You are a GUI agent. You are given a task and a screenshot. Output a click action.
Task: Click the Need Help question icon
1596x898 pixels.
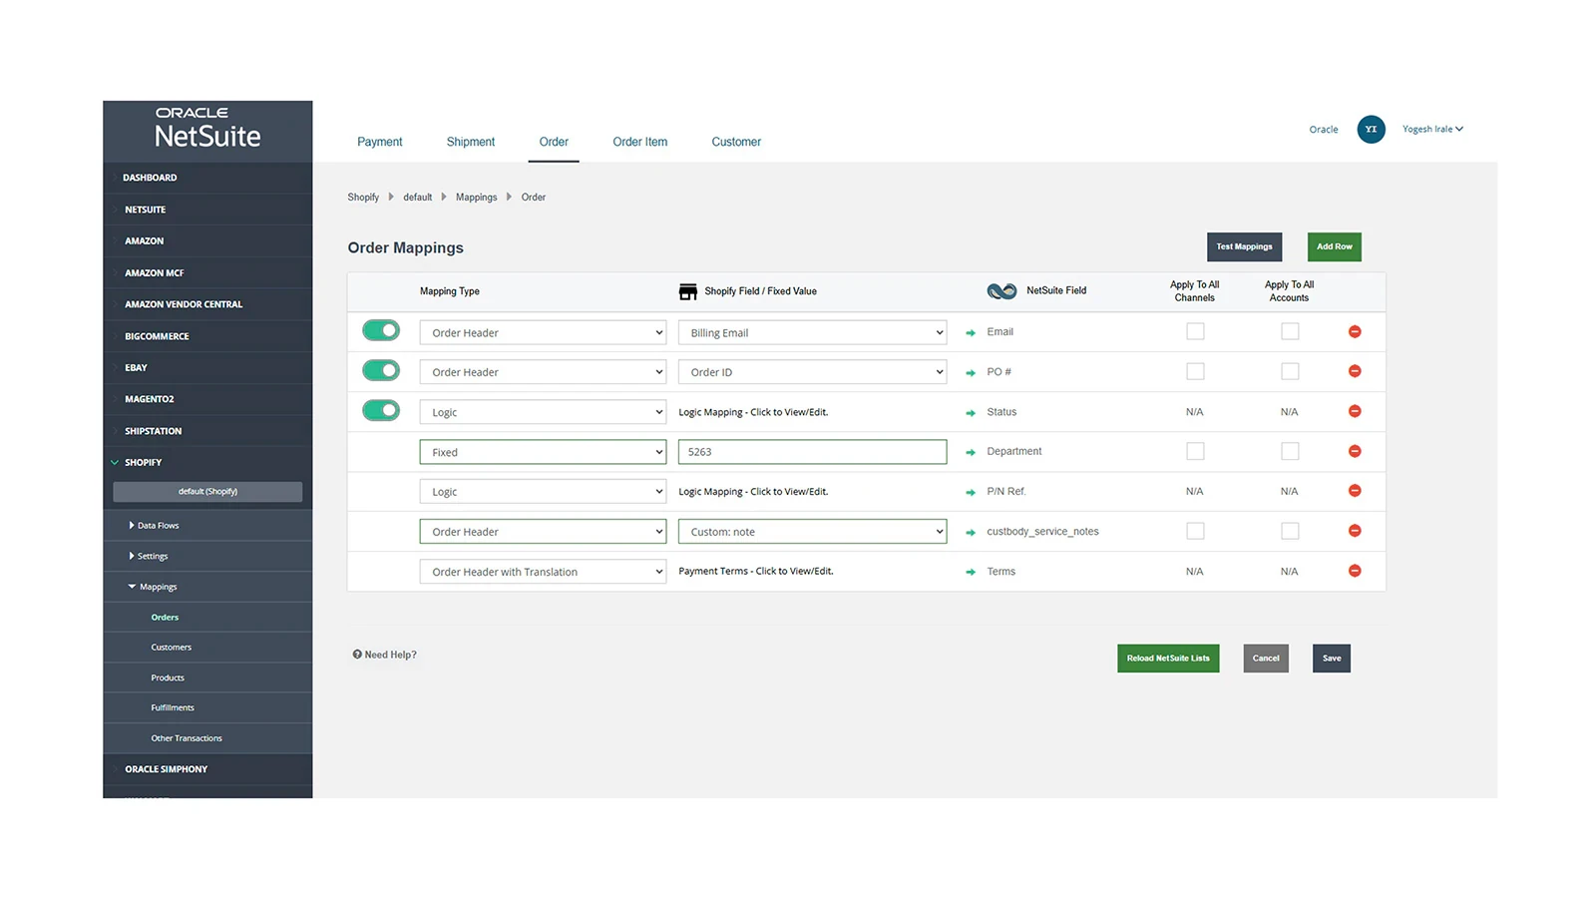[357, 655]
